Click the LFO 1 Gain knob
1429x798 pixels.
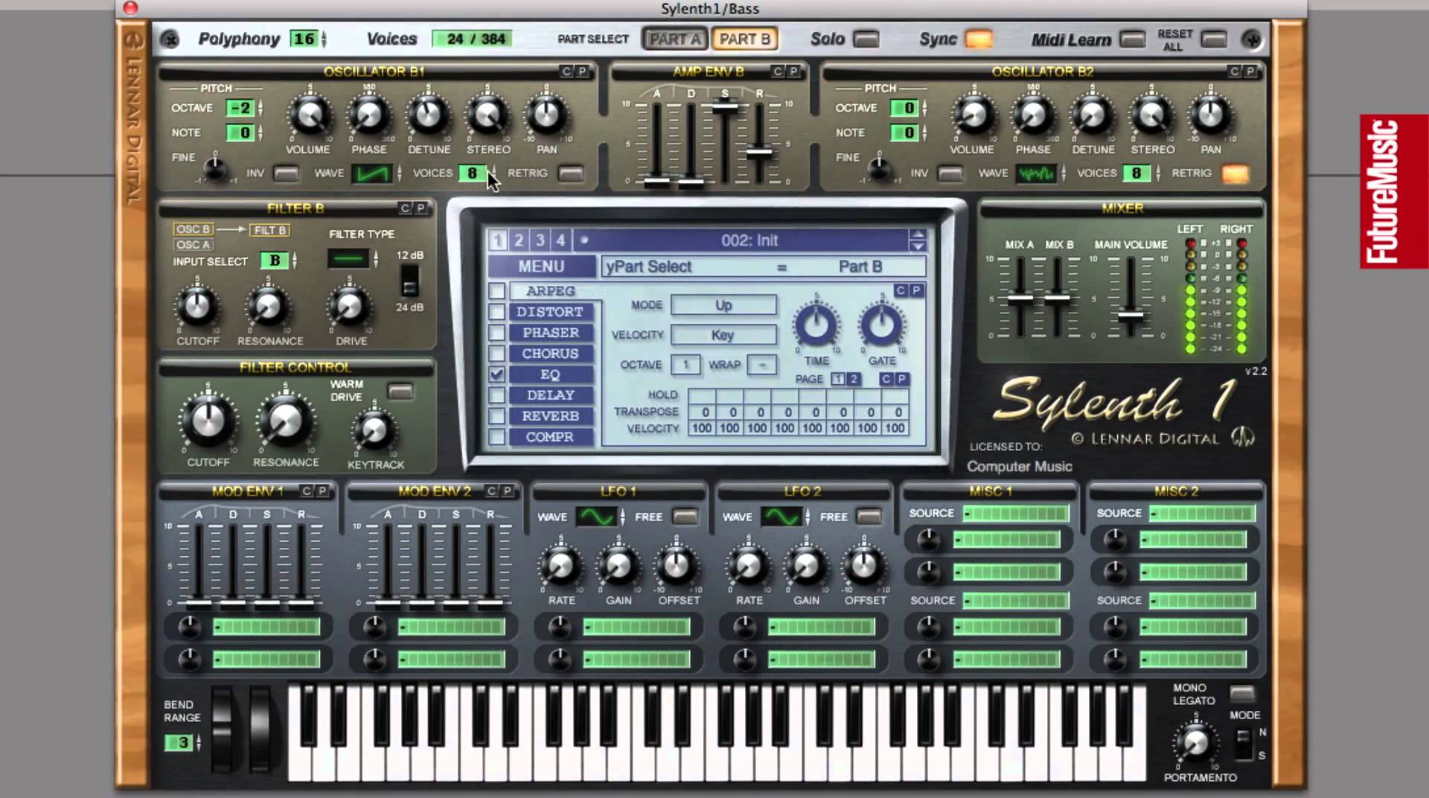[x=618, y=567]
